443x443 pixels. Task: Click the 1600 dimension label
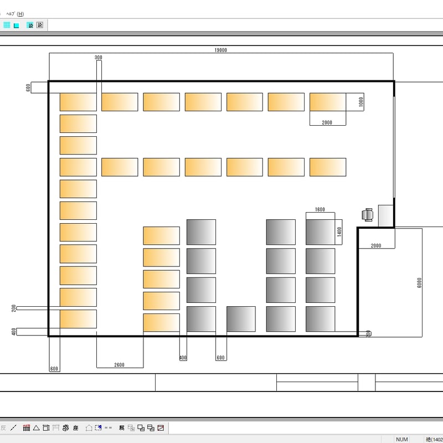tap(320, 209)
